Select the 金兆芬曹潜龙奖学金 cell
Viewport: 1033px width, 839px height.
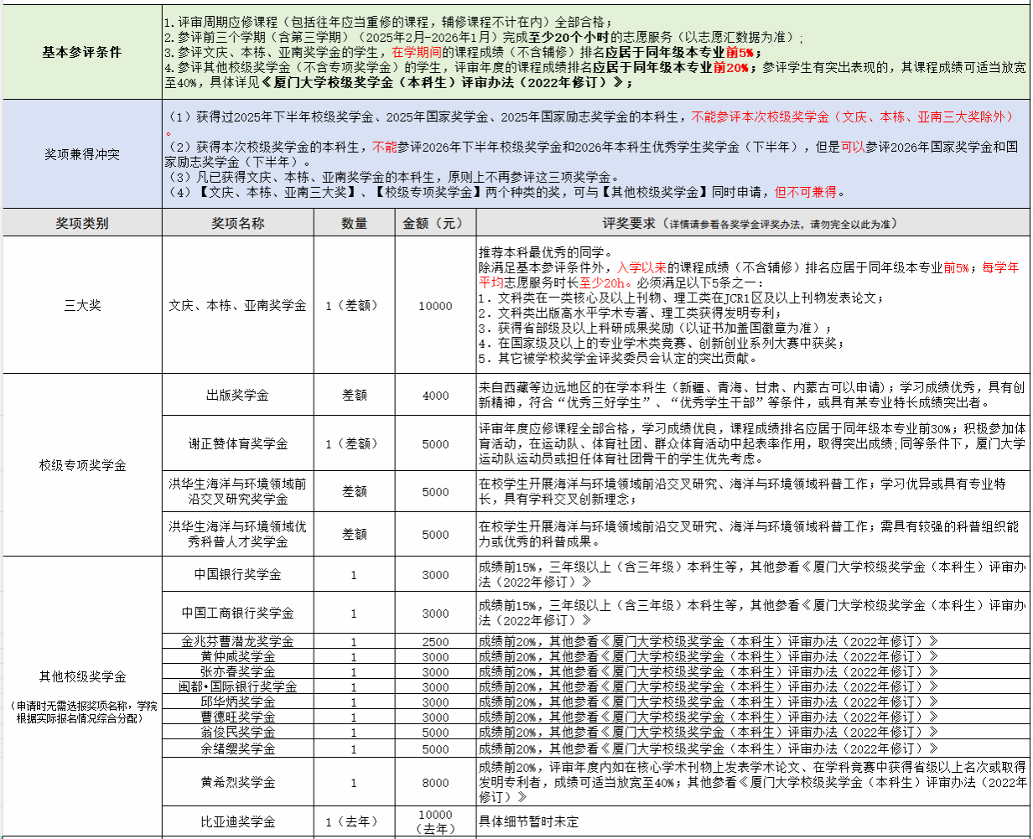tap(237, 642)
